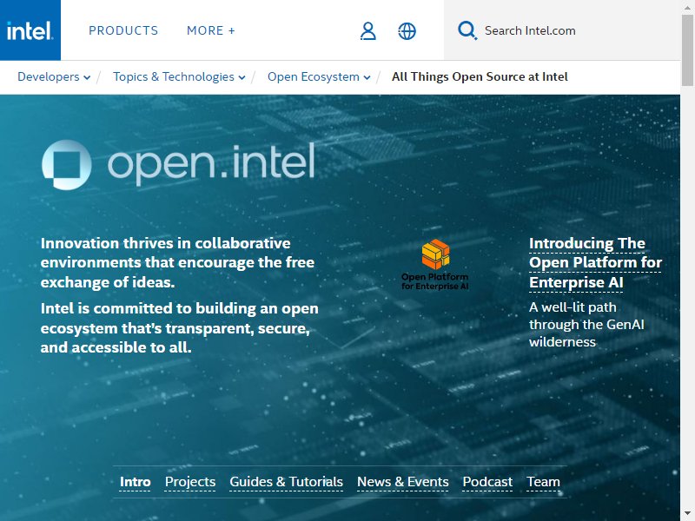The width and height of the screenshot is (695, 521).
Task: Open the globe language selector icon
Action: tap(407, 31)
